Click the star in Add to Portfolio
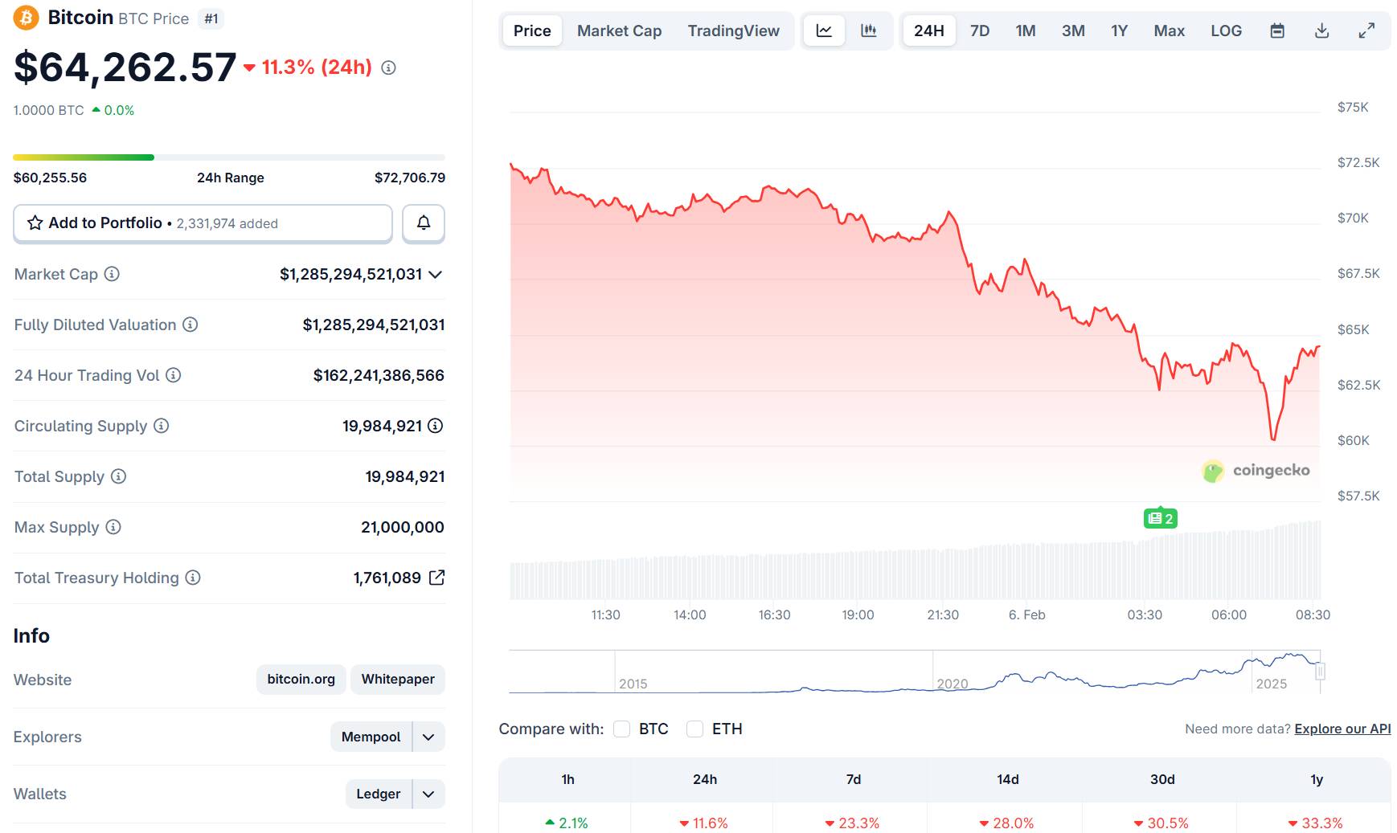Viewport: 1397px width, 833px height. (x=35, y=223)
